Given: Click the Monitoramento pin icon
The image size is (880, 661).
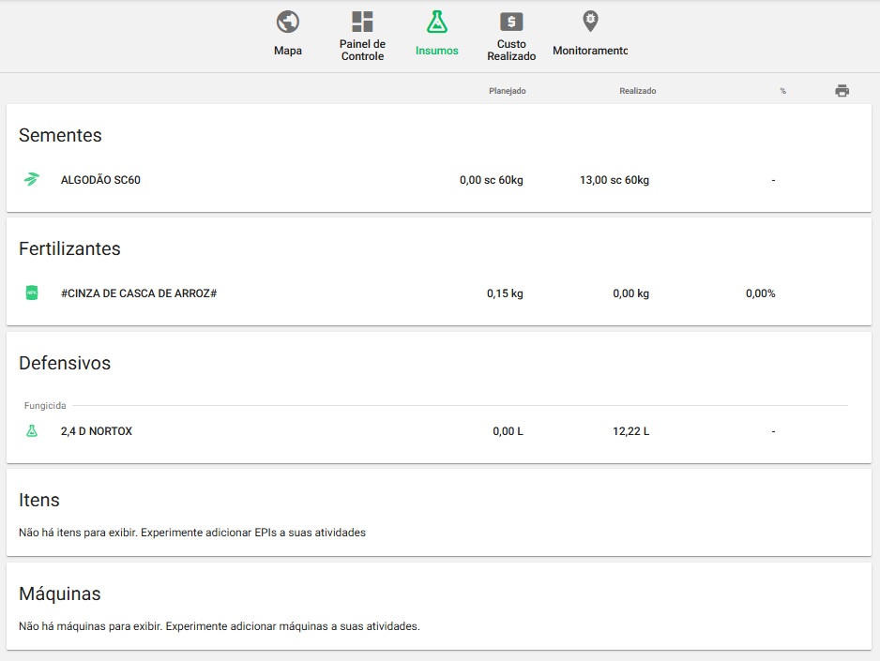Looking at the screenshot, I should [590, 22].
